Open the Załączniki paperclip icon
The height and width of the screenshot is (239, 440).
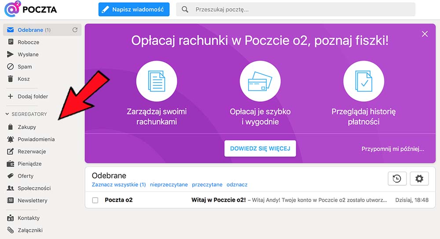click(x=11, y=230)
